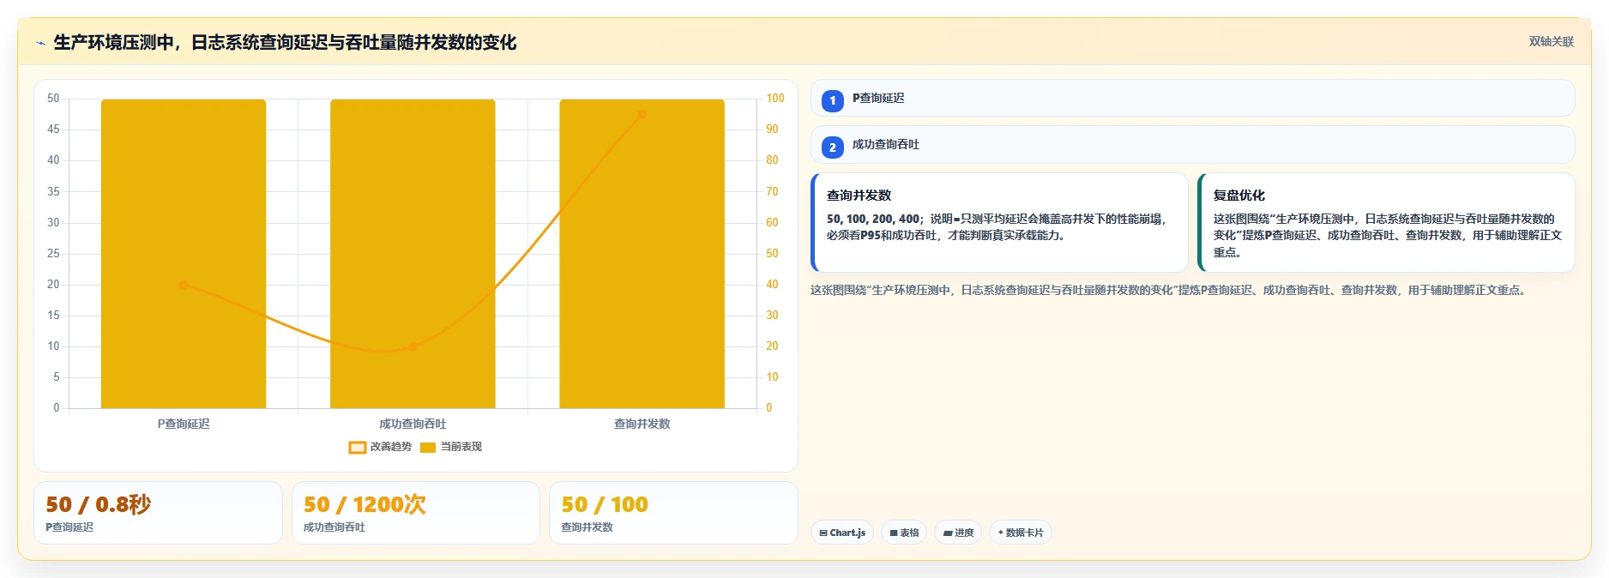Select the P查询延迟 x-axis label
The image size is (1609, 578).
184,424
